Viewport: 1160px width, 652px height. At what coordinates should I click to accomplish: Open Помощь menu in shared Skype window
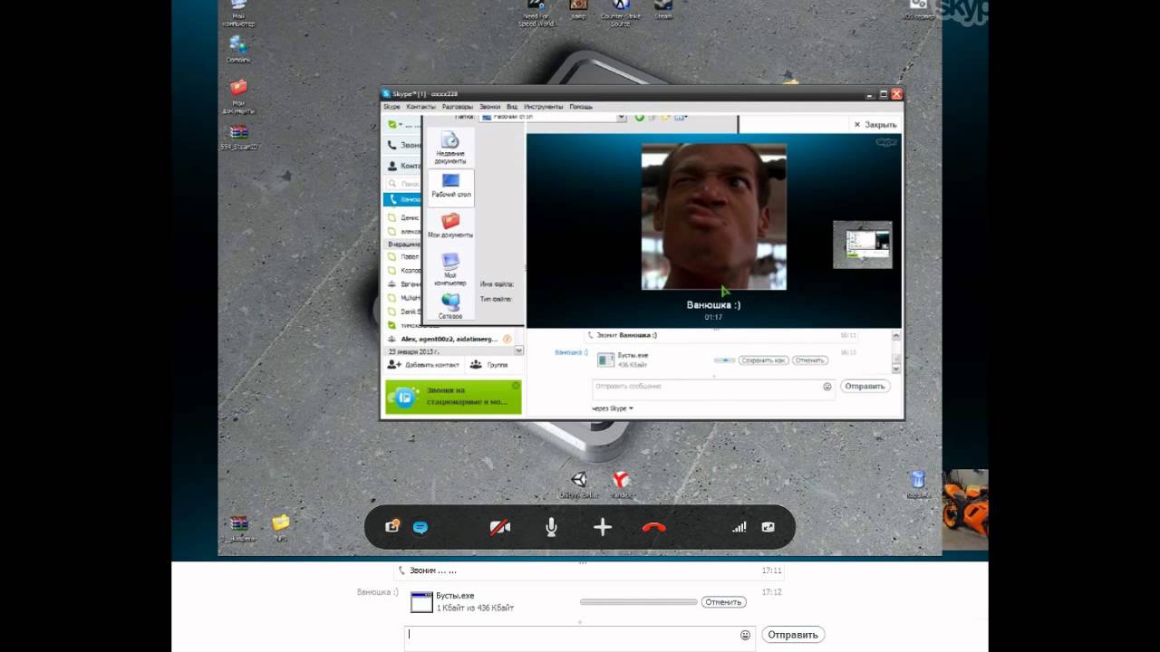click(581, 107)
